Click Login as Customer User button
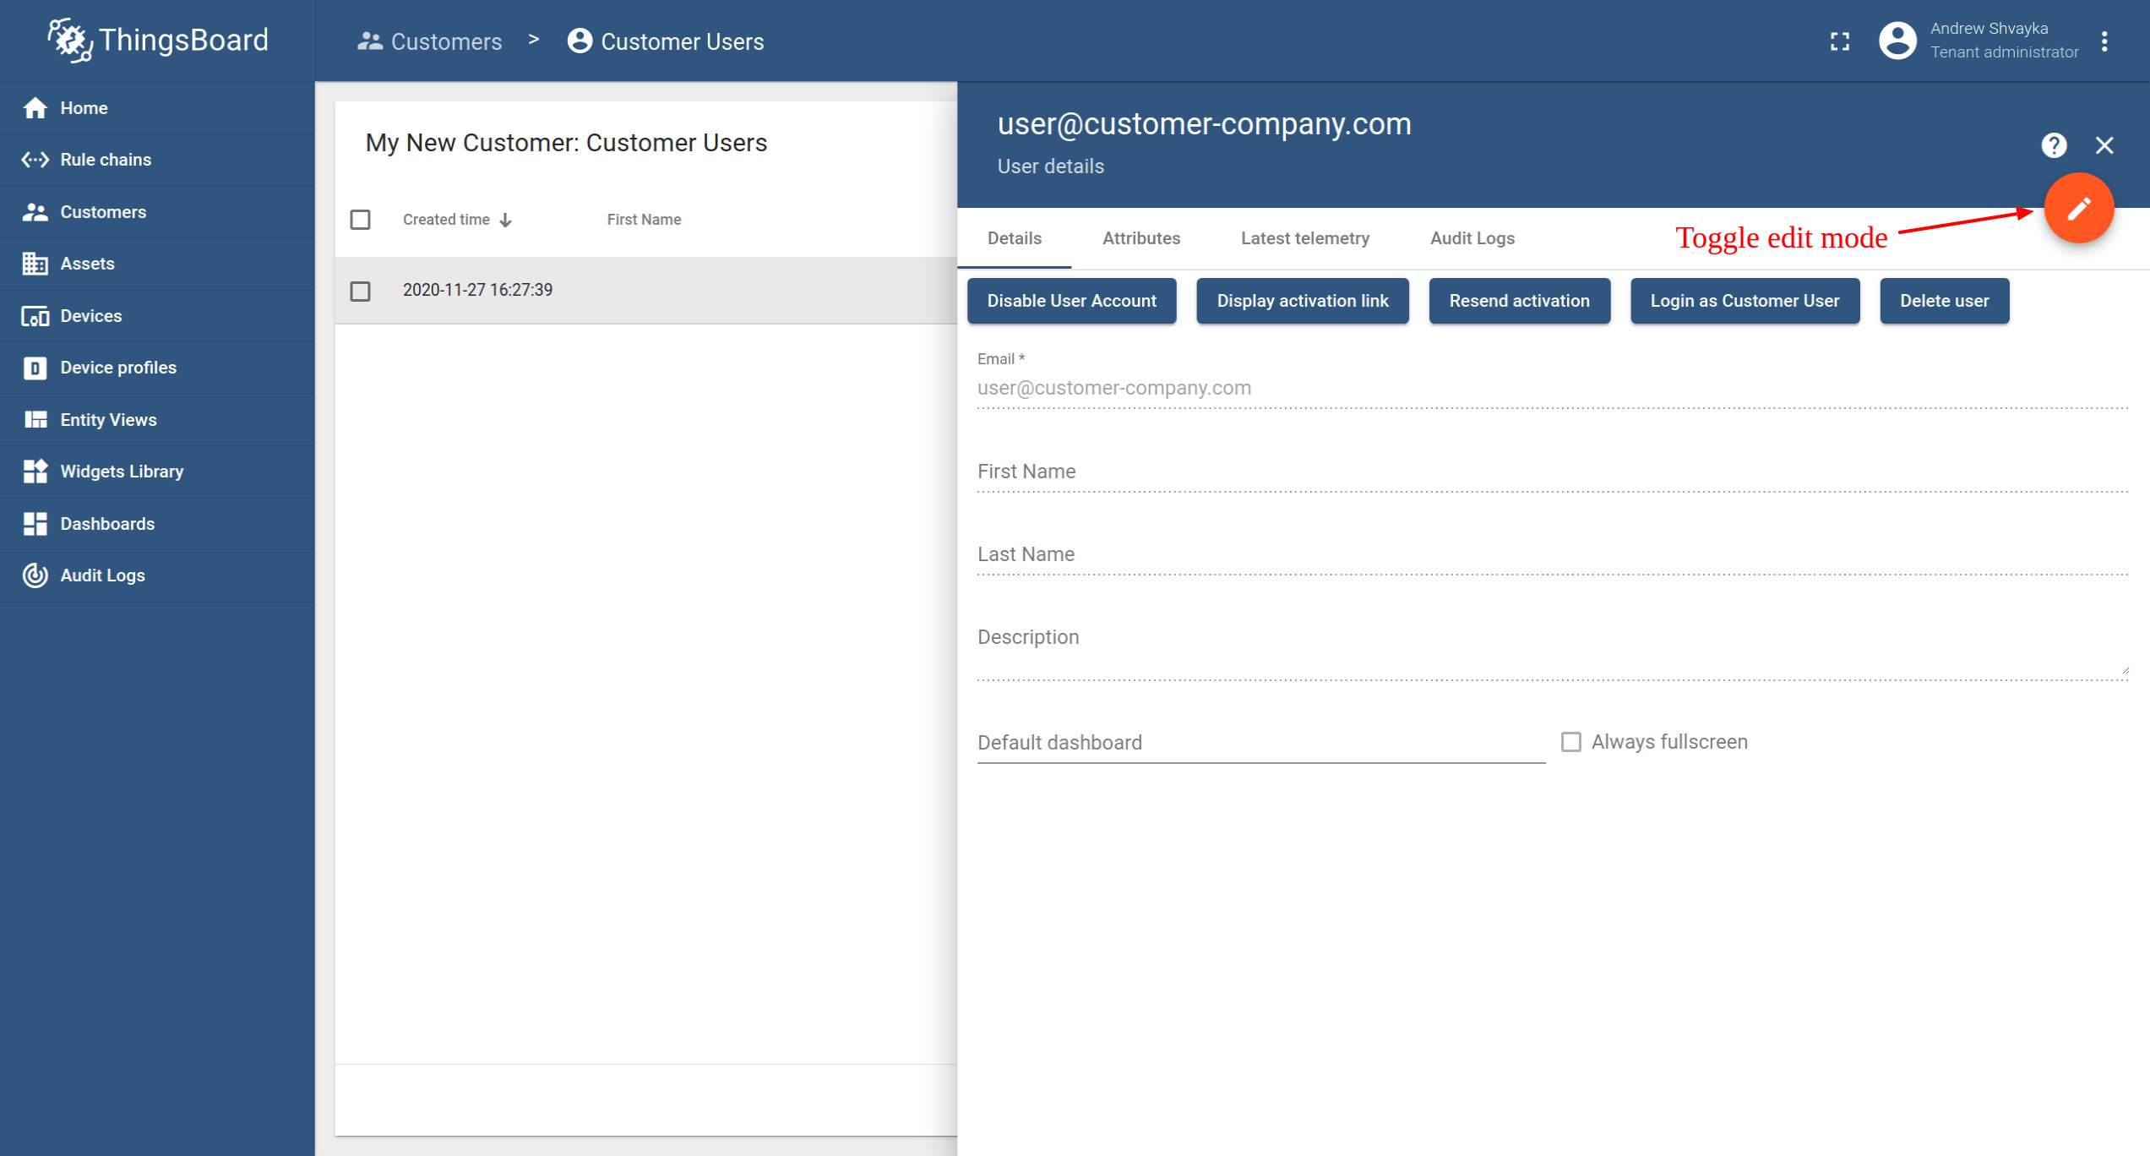 coord(1743,299)
